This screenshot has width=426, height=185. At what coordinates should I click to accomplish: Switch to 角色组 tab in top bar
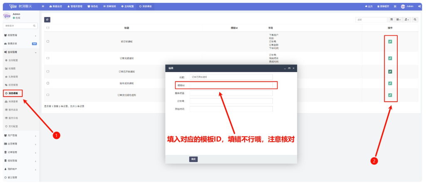click(93, 6)
